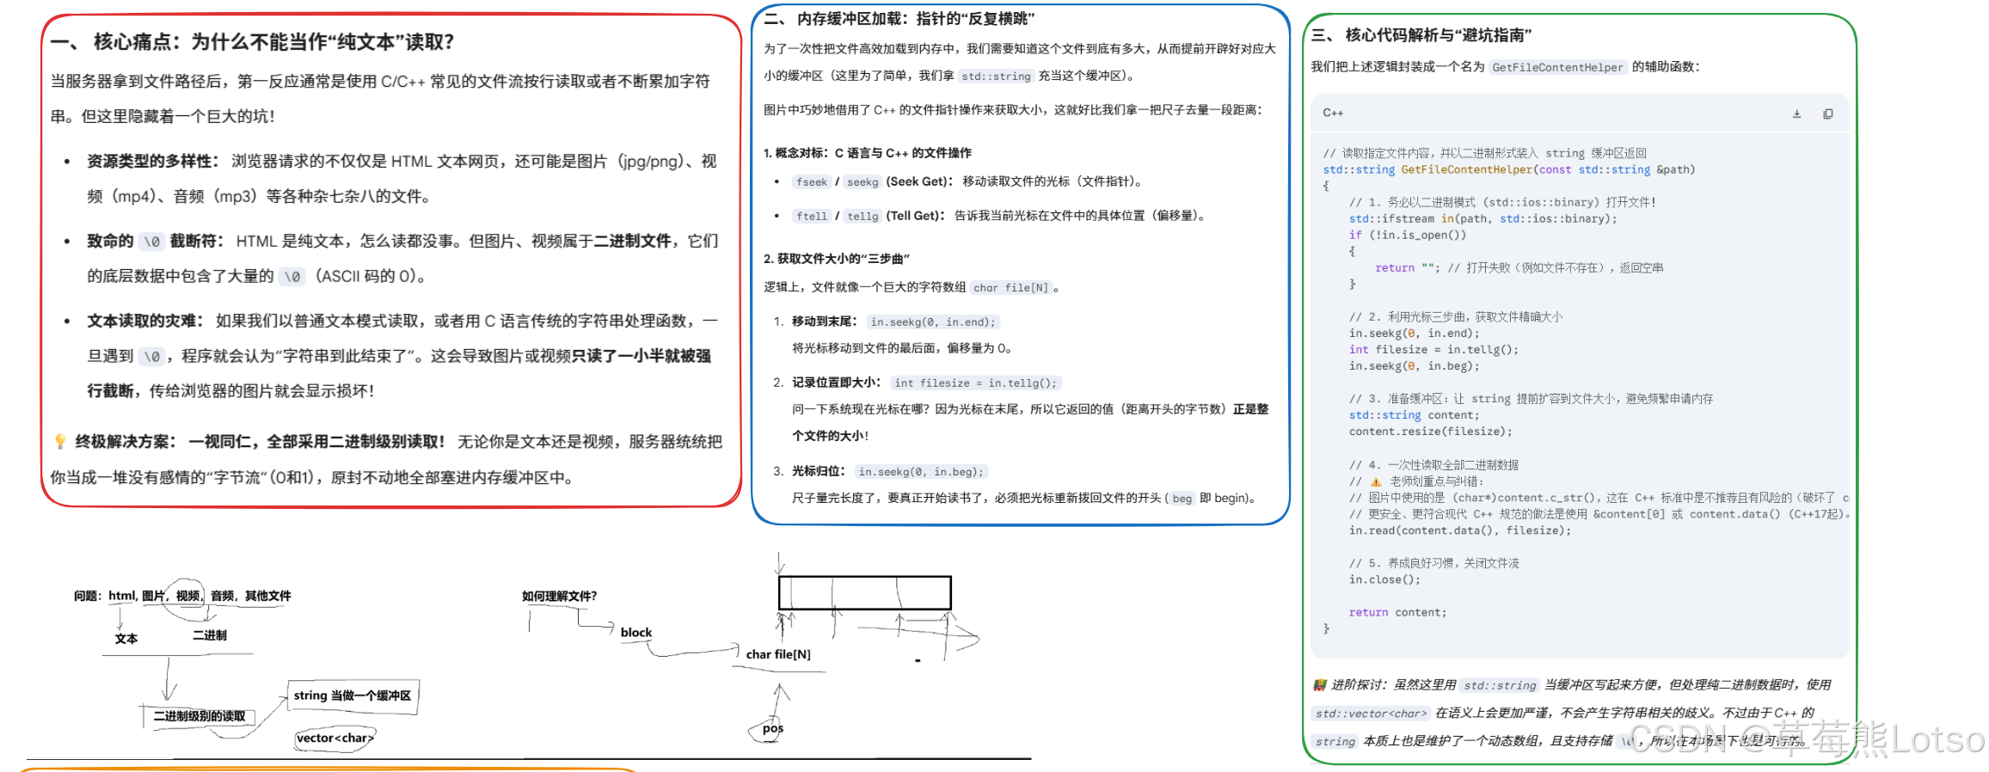Click inline code "in.seekg(0, in.end);" in step 1
The image size is (1989, 772).
pos(933,322)
